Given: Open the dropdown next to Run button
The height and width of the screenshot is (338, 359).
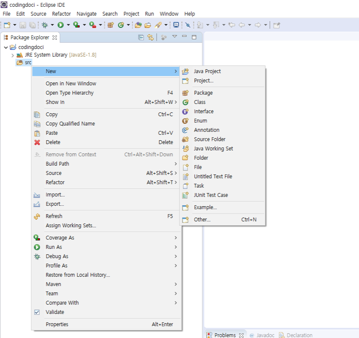Looking at the screenshot, I should point(68,25).
